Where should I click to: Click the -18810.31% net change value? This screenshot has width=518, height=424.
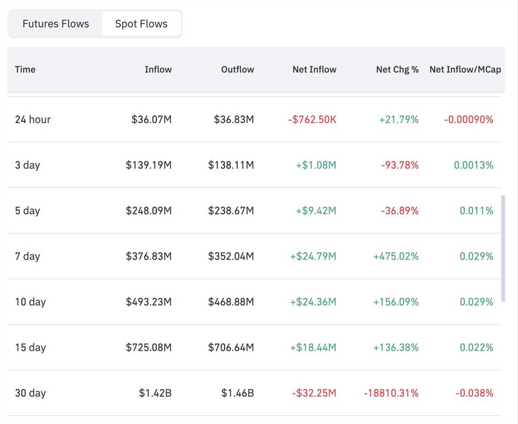click(x=391, y=393)
